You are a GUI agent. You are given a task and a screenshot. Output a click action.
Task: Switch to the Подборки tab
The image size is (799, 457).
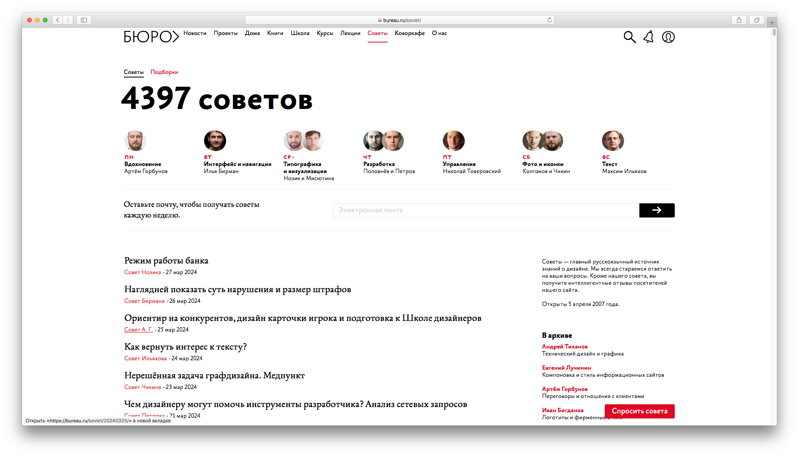164,72
